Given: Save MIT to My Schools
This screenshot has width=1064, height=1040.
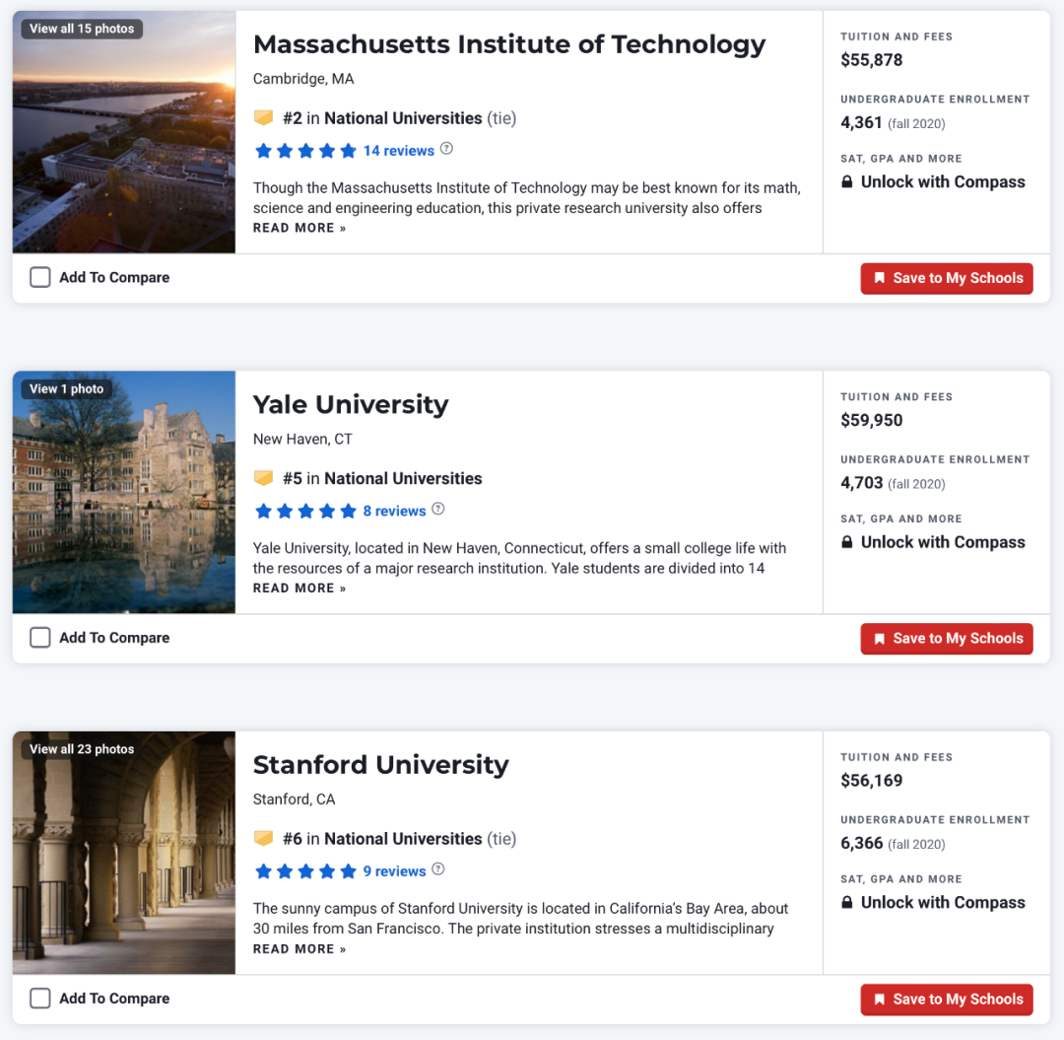Looking at the screenshot, I should [x=947, y=278].
